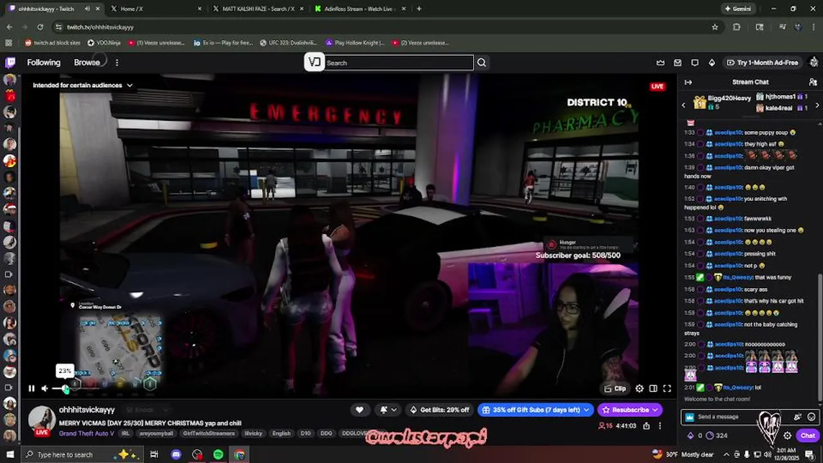Screen dimensions: 823x463
Task: Open Windows Task View button
Action: click(x=154, y=455)
